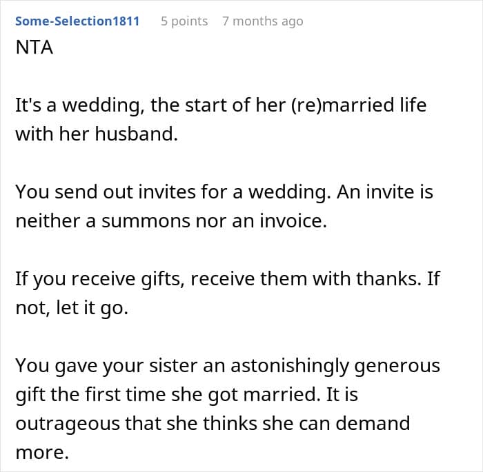This screenshot has height=472, width=483.
Task: Click the NTA verdict text
Action: (x=34, y=48)
